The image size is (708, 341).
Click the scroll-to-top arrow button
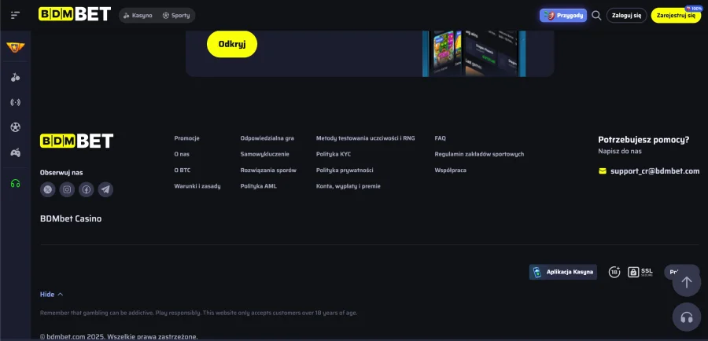[686, 282]
